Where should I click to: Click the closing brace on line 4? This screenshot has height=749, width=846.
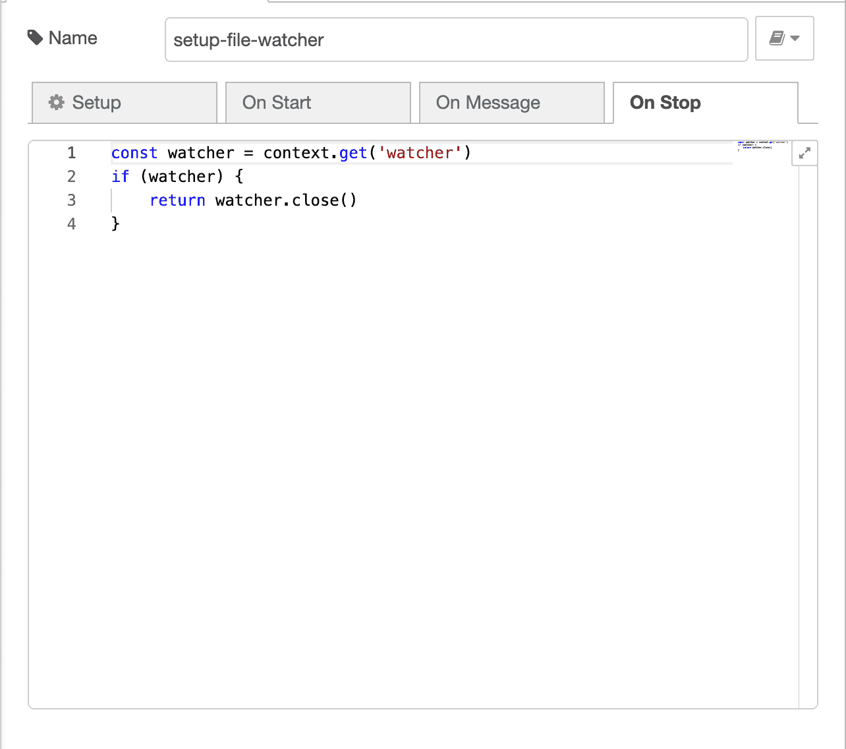click(116, 224)
